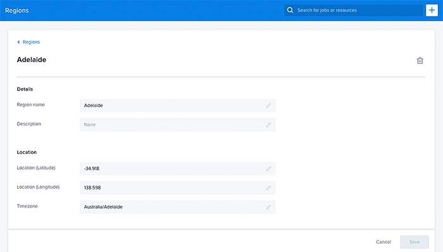Click the pencil icon for Timezone

tap(268, 207)
